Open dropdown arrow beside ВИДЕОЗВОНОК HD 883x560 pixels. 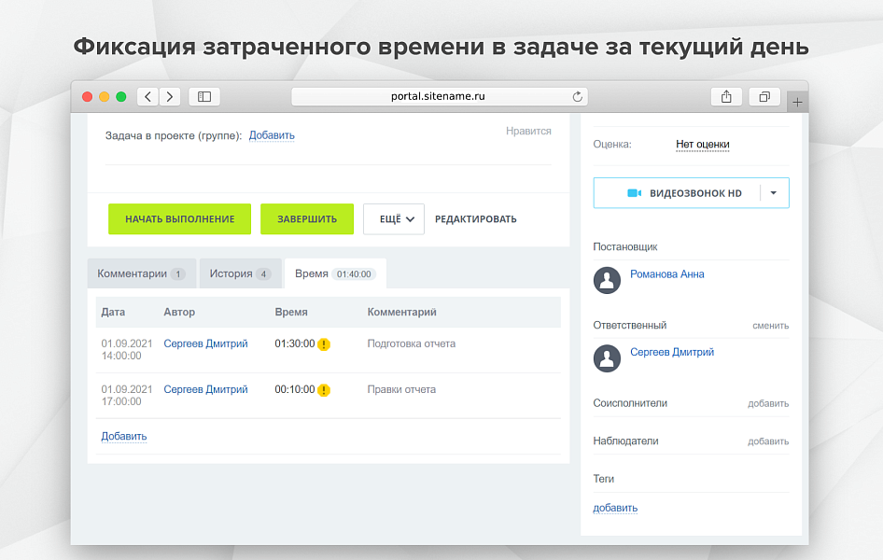(774, 193)
